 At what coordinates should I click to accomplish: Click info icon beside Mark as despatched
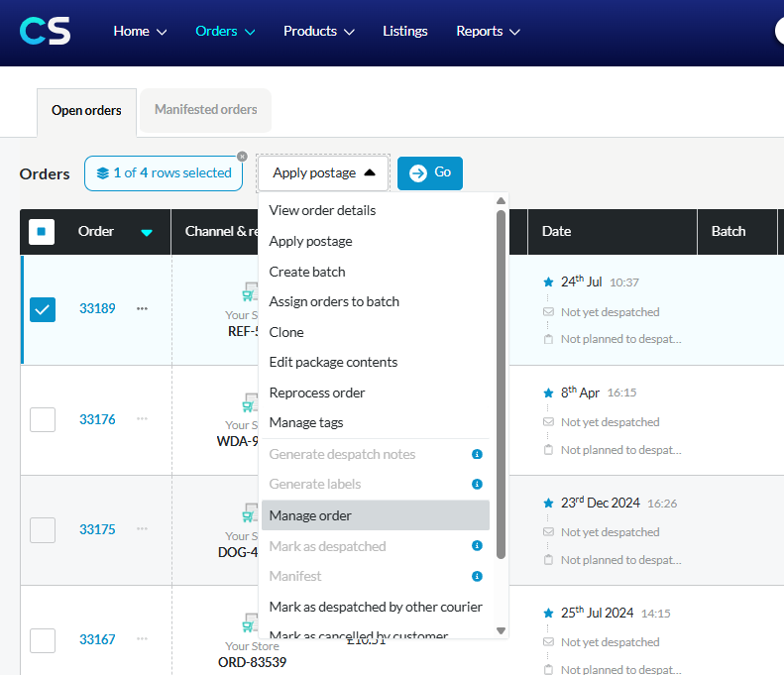[x=477, y=545]
